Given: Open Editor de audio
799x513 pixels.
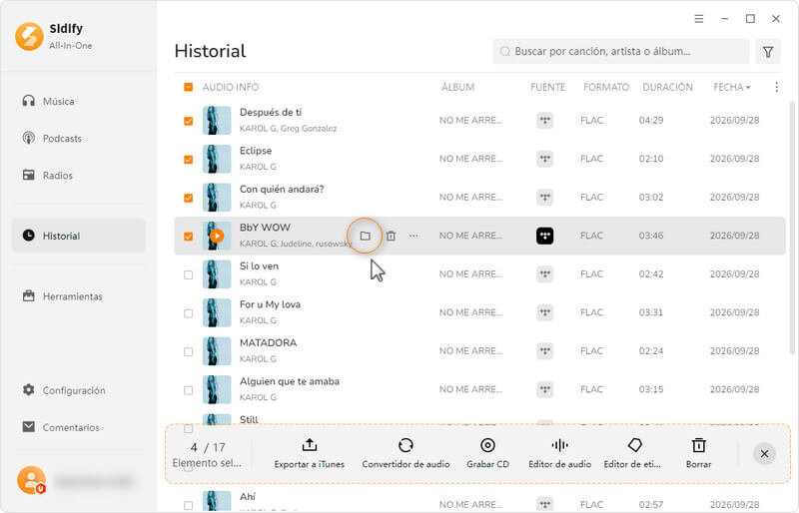Looking at the screenshot, I should (559, 453).
